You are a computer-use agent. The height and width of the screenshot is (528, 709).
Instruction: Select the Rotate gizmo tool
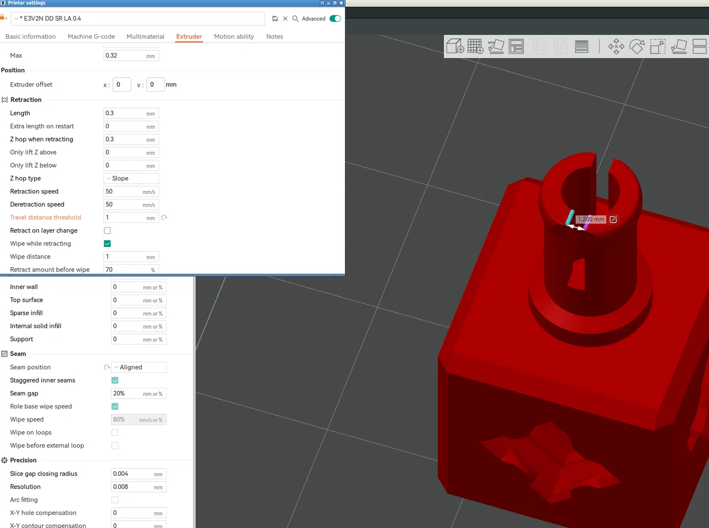coord(637,46)
